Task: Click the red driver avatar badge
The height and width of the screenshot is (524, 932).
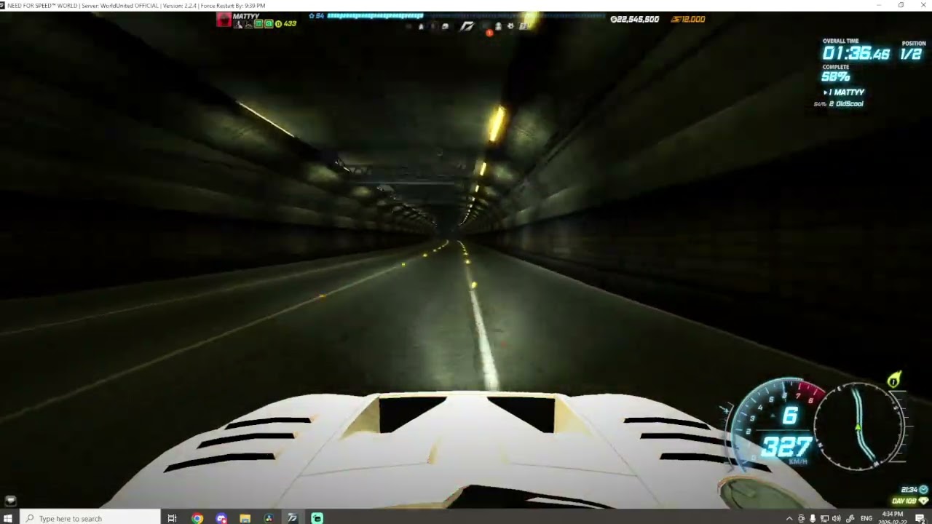Action: 224,20
